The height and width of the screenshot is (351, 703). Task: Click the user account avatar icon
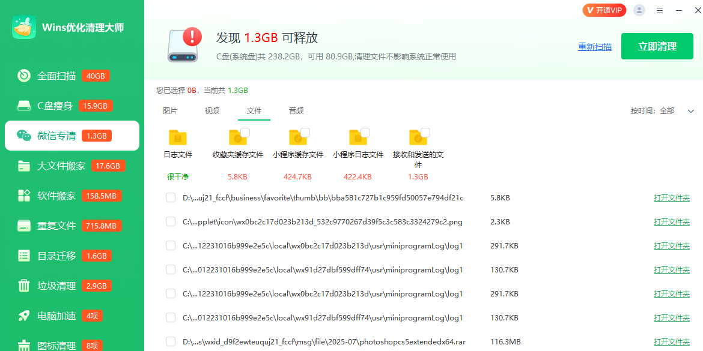click(x=639, y=10)
